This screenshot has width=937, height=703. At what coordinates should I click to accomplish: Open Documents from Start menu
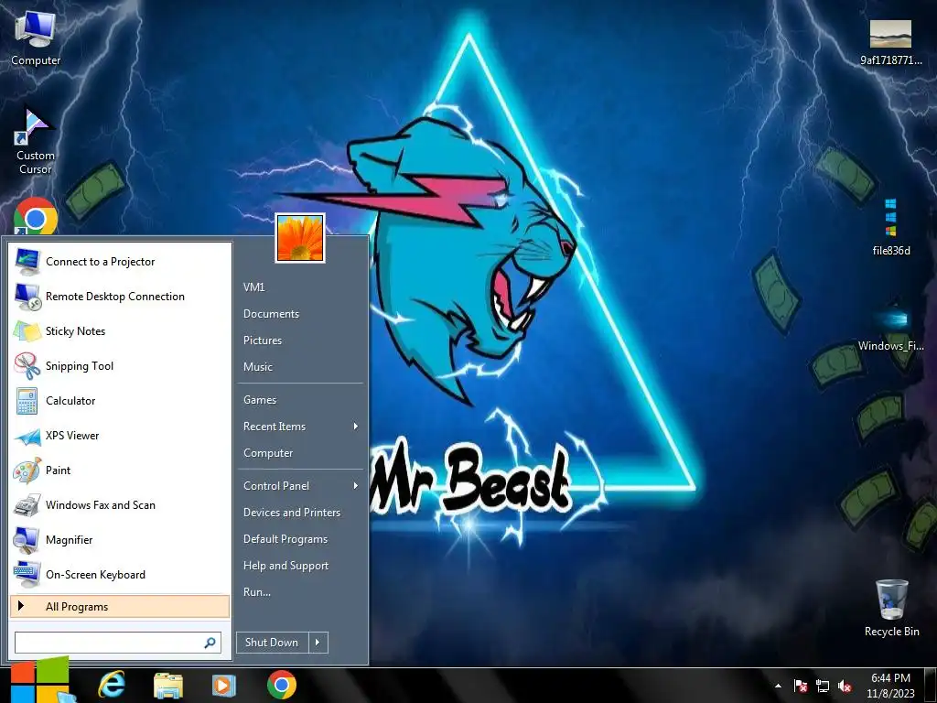tap(271, 314)
